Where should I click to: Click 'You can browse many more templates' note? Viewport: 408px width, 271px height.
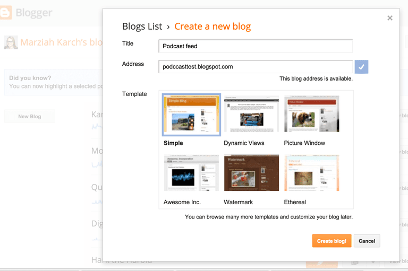[x=269, y=217]
